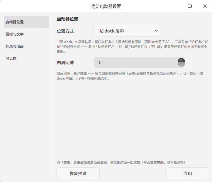212x182 pixels.
Task: Click the 四周间隙：悬浮贴靠 hint text
Action: point(130,76)
